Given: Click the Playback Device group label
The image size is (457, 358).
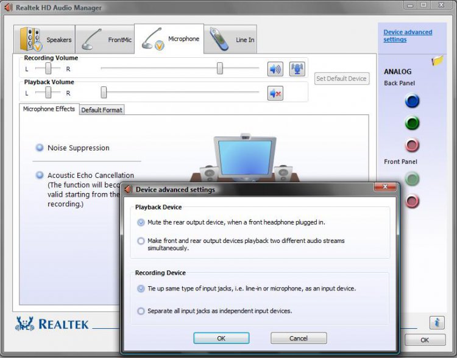Looking at the screenshot, I should point(158,207).
